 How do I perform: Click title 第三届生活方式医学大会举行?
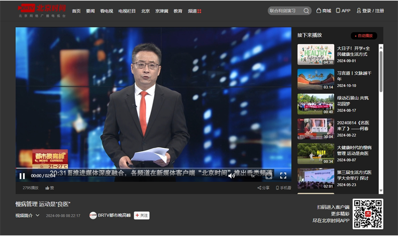point(354,175)
